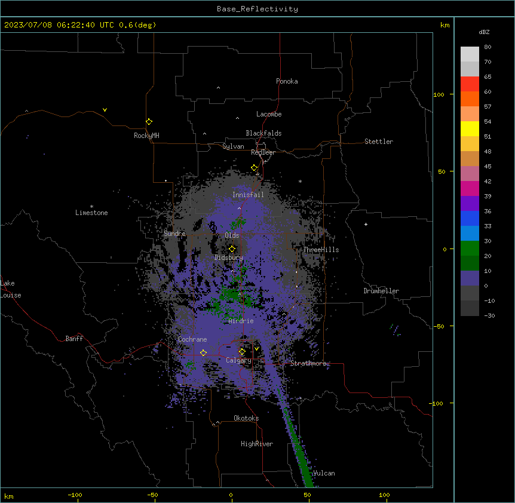Click the ThreeHills town label
515x503 pixels.
[x=321, y=250]
